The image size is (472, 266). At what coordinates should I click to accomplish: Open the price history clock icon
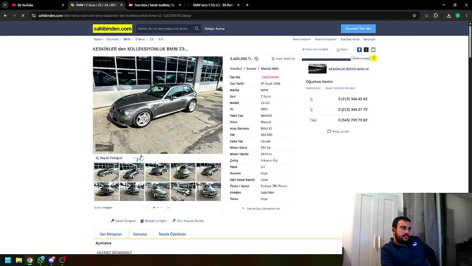[256, 59]
